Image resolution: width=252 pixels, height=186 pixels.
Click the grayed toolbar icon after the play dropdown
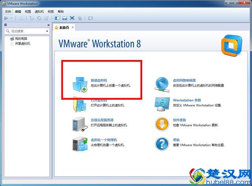coord(21,18)
